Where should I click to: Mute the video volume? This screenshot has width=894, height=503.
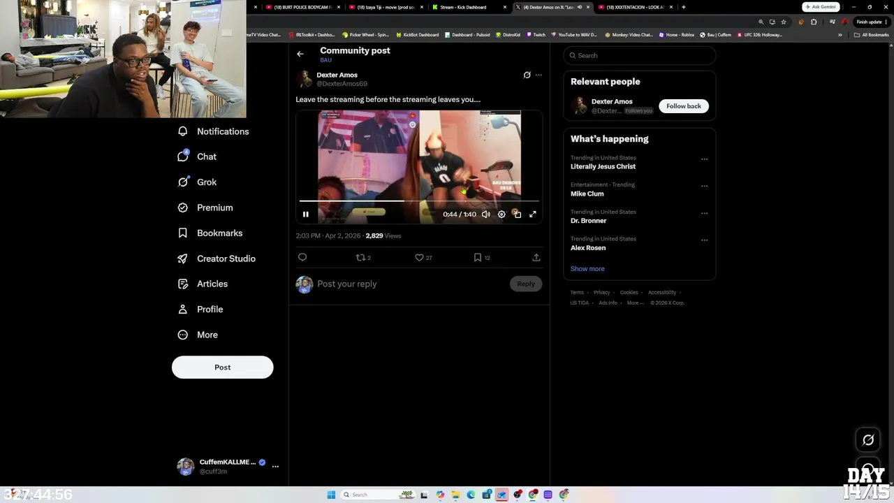(x=486, y=214)
